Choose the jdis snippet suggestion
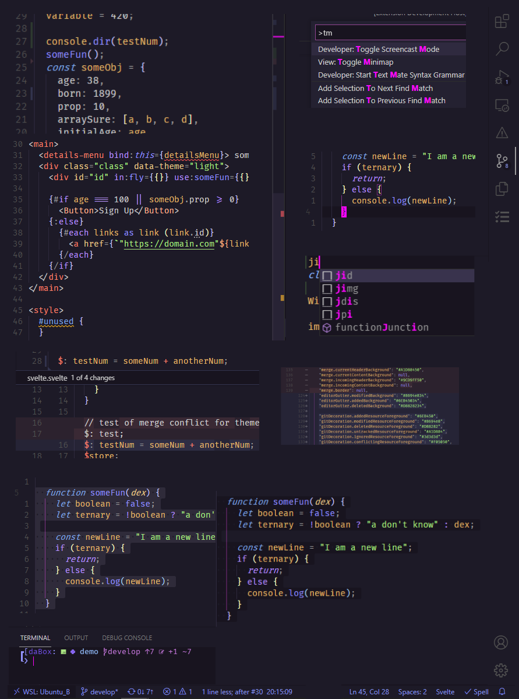Image resolution: width=519 pixels, height=699 pixels. (397, 302)
